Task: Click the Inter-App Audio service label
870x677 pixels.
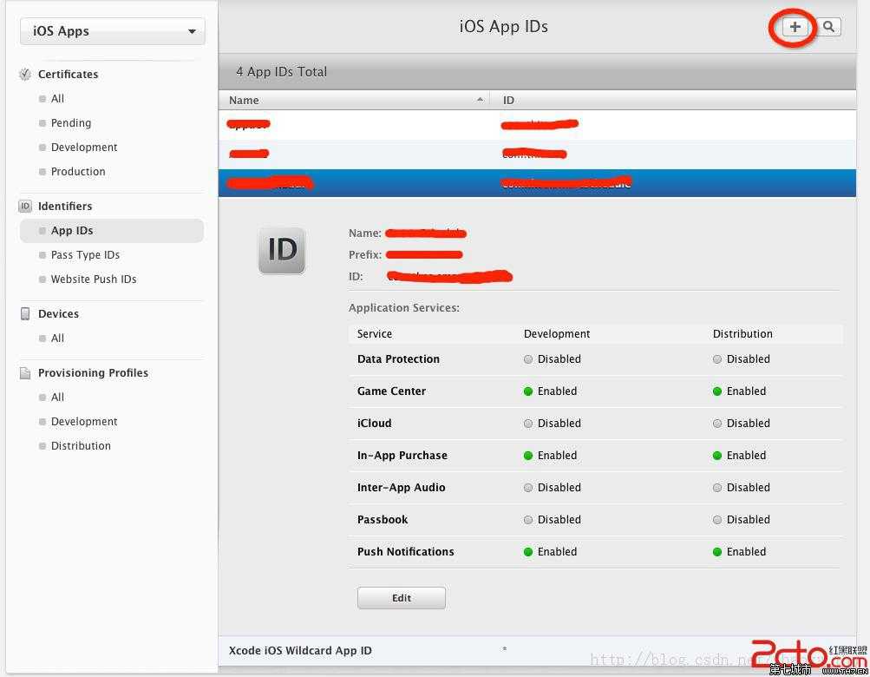Action: click(401, 488)
